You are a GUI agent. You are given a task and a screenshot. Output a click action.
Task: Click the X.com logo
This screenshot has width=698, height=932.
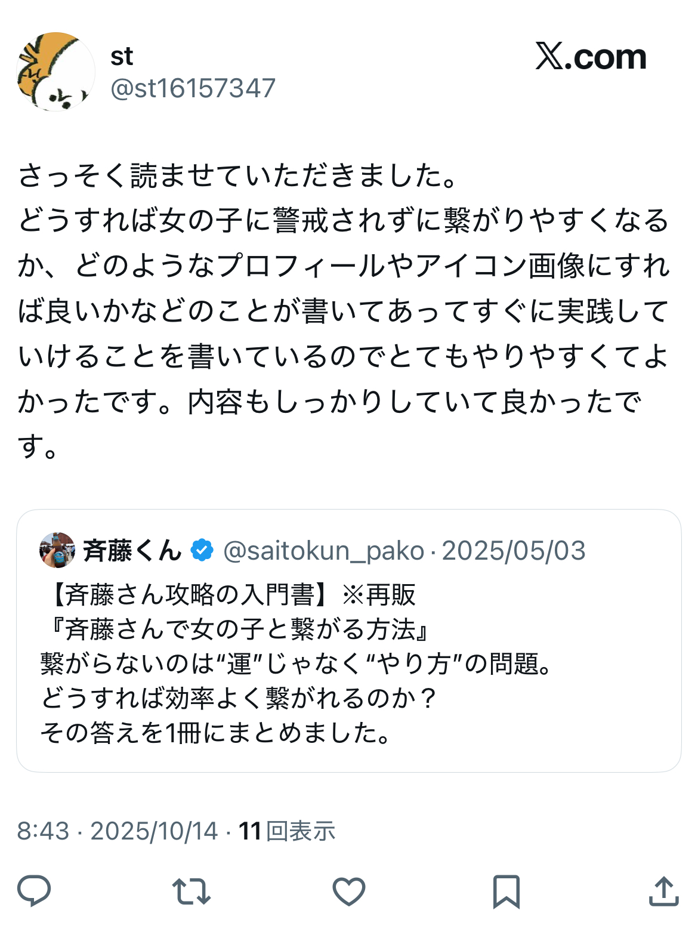point(591,57)
